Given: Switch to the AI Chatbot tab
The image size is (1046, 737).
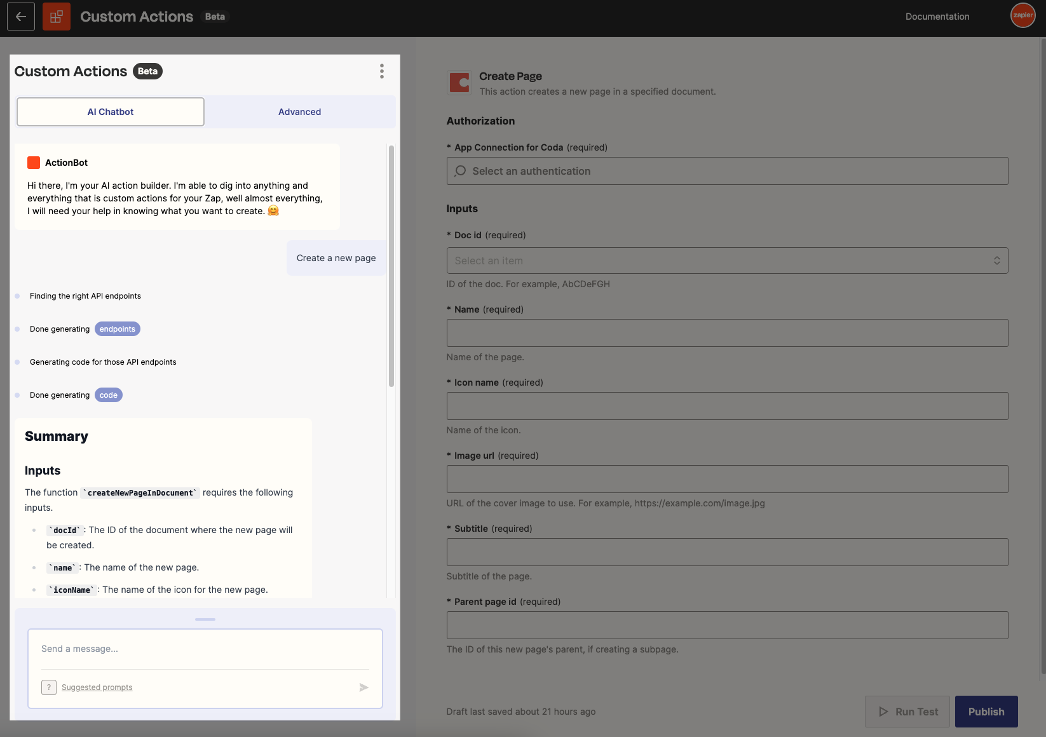Looking at the screenshot, I should point(111,112).
